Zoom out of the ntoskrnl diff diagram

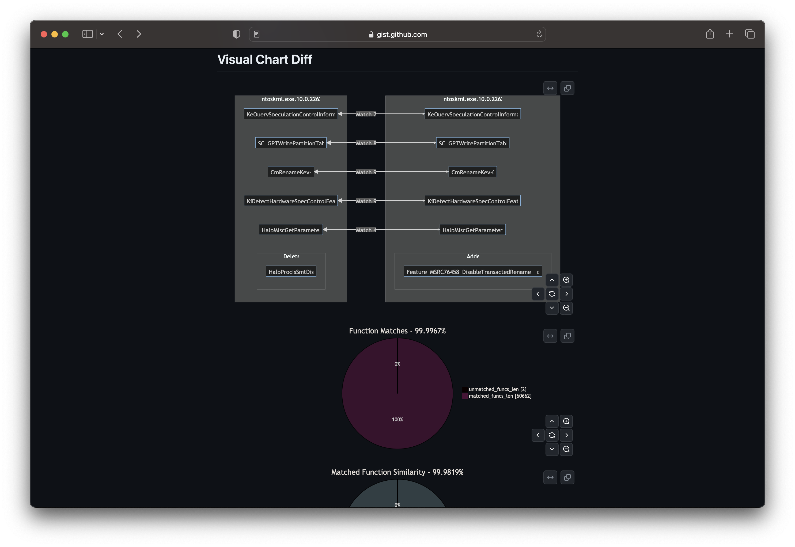566,308
